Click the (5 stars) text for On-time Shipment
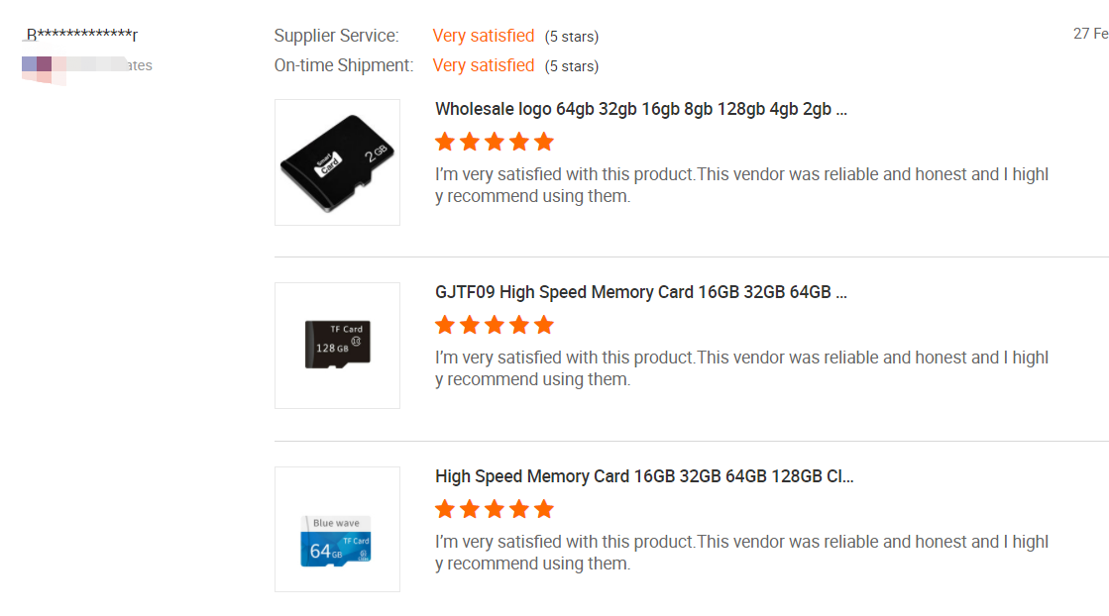Viewport: 1109px width, 616px height. pyautogui.click(x=571, y=66)
